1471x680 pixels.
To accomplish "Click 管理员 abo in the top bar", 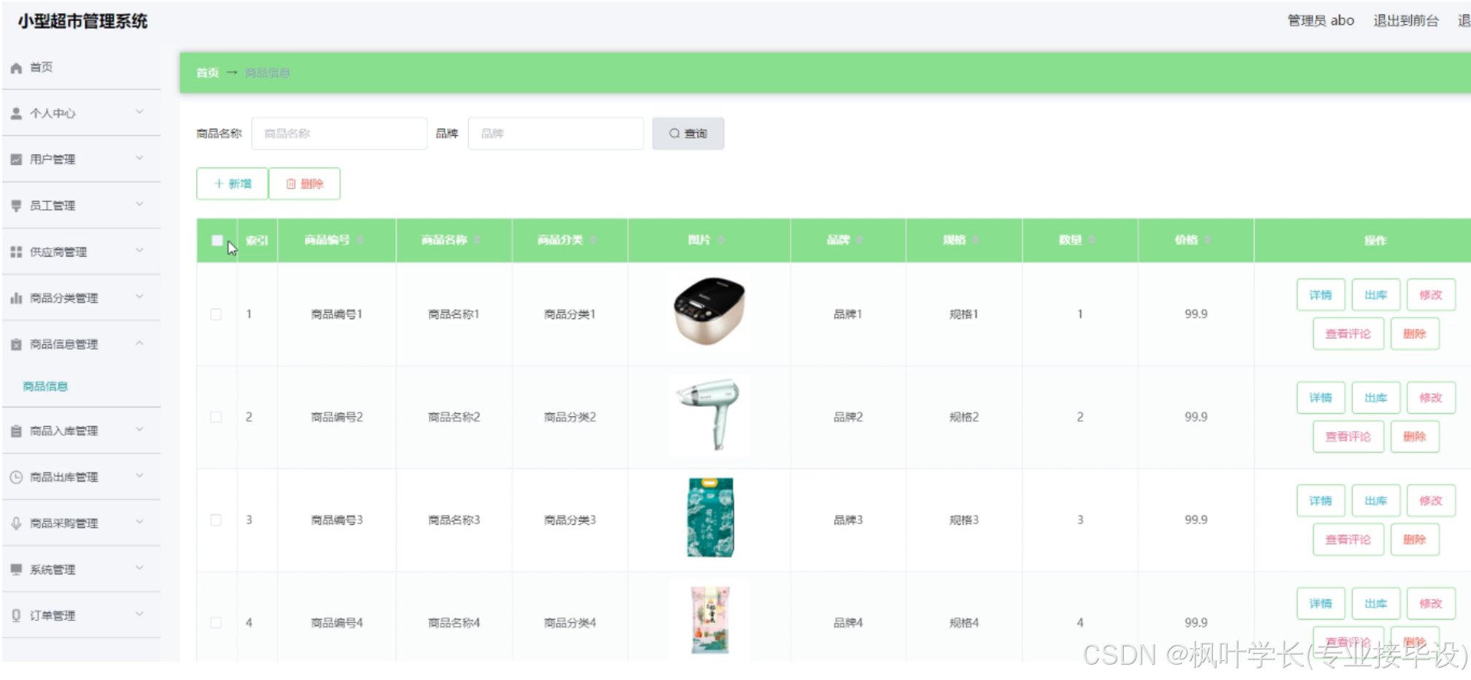I will 1321,20.
